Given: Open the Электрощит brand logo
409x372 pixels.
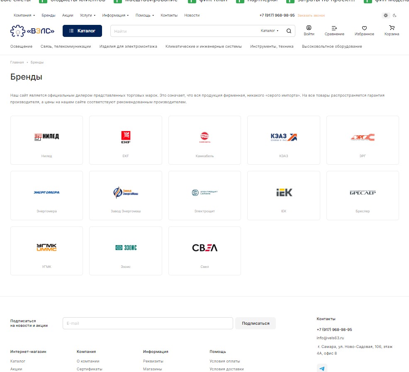Looking at the screenshot, I should coord(205,192).
